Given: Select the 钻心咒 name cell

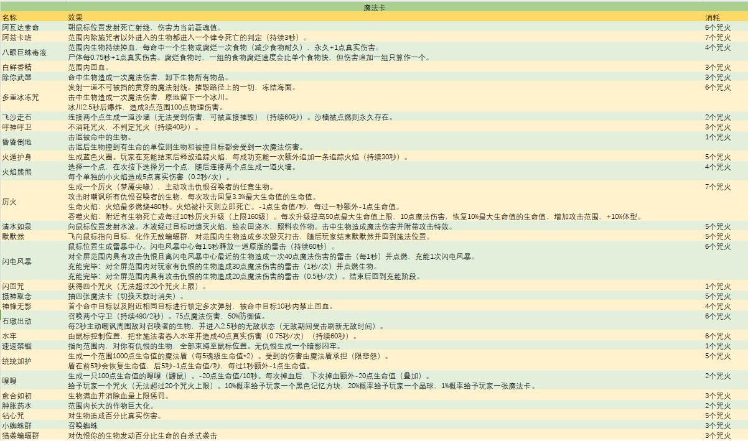Looking at the screenshot, I should pos(13,415).
